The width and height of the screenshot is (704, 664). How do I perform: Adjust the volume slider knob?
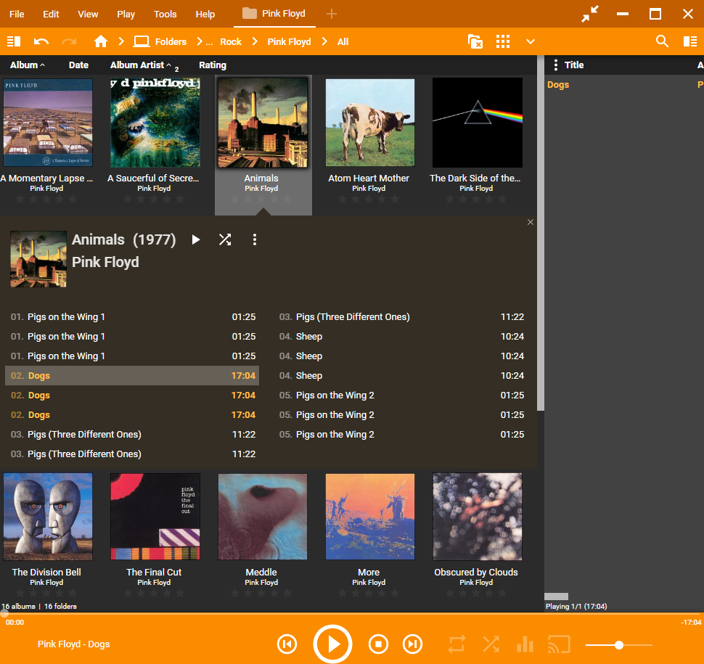point(619,644)
